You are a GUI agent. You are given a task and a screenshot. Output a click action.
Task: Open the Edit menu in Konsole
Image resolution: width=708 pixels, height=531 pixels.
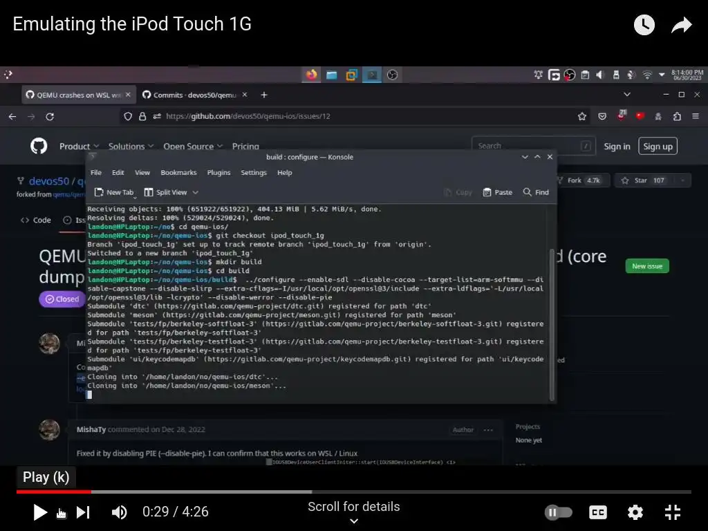[118, 172]
